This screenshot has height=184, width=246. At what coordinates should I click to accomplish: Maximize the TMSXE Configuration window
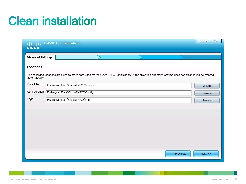tap(206, 41)
